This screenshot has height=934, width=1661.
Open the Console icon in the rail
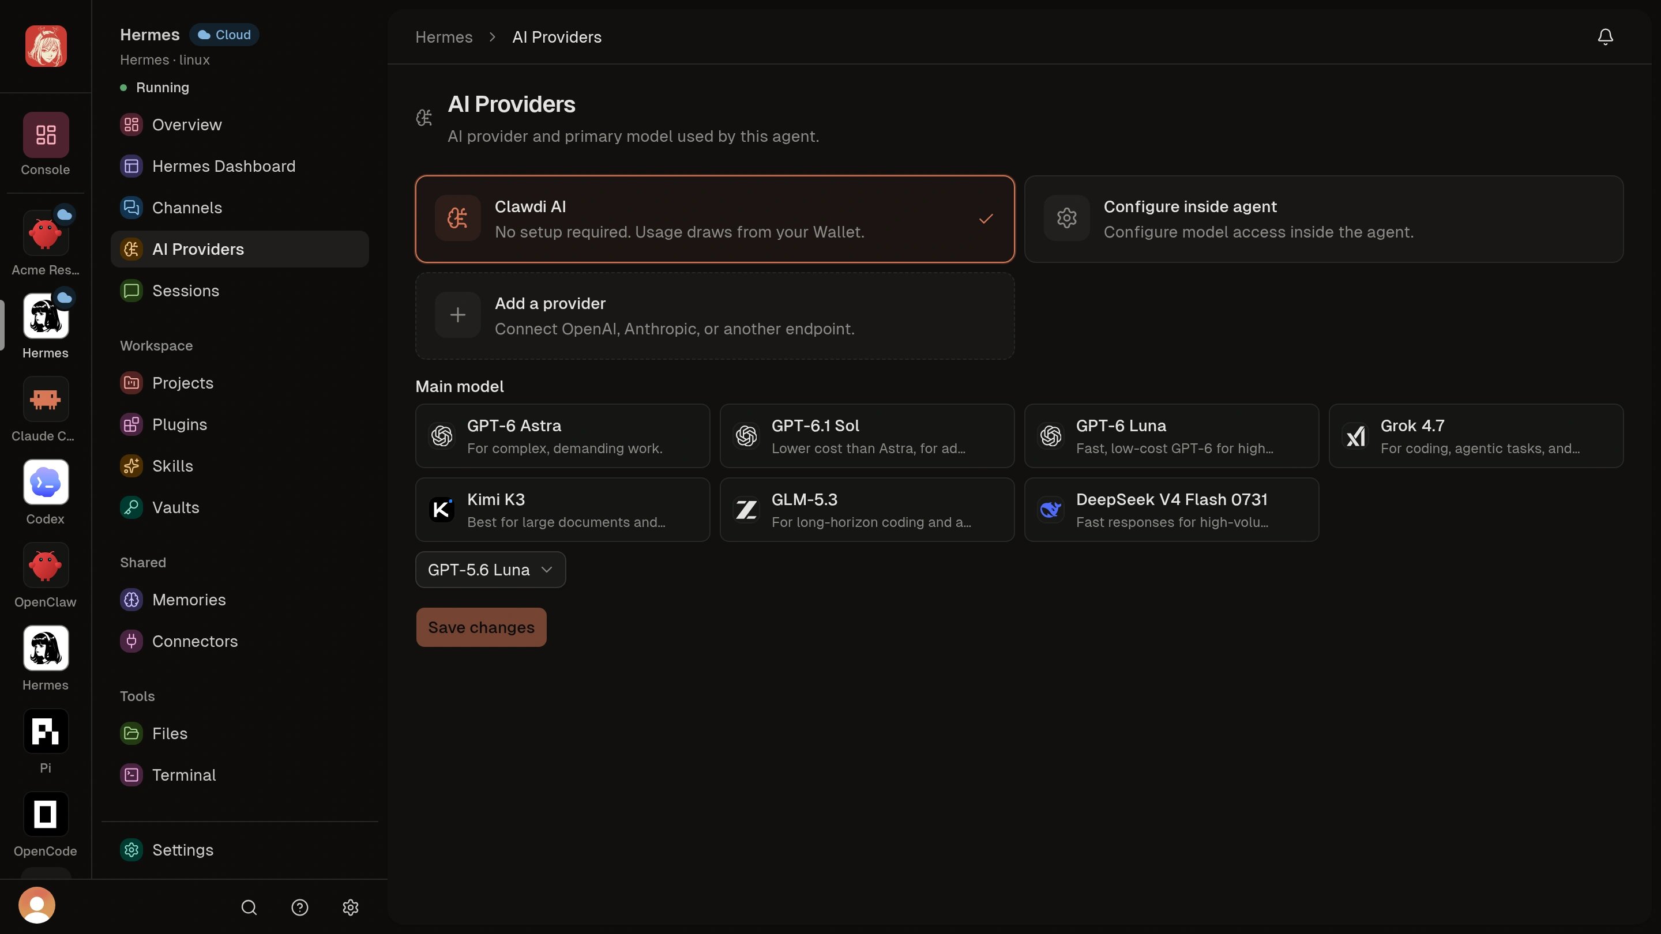pos(46,135)
